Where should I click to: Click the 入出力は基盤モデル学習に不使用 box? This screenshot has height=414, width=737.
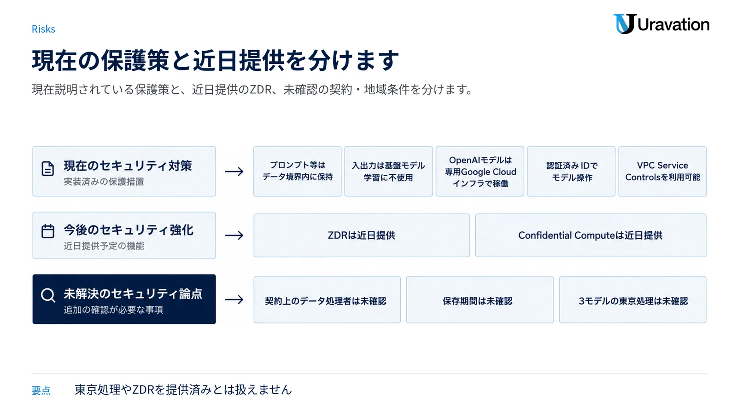388,172
